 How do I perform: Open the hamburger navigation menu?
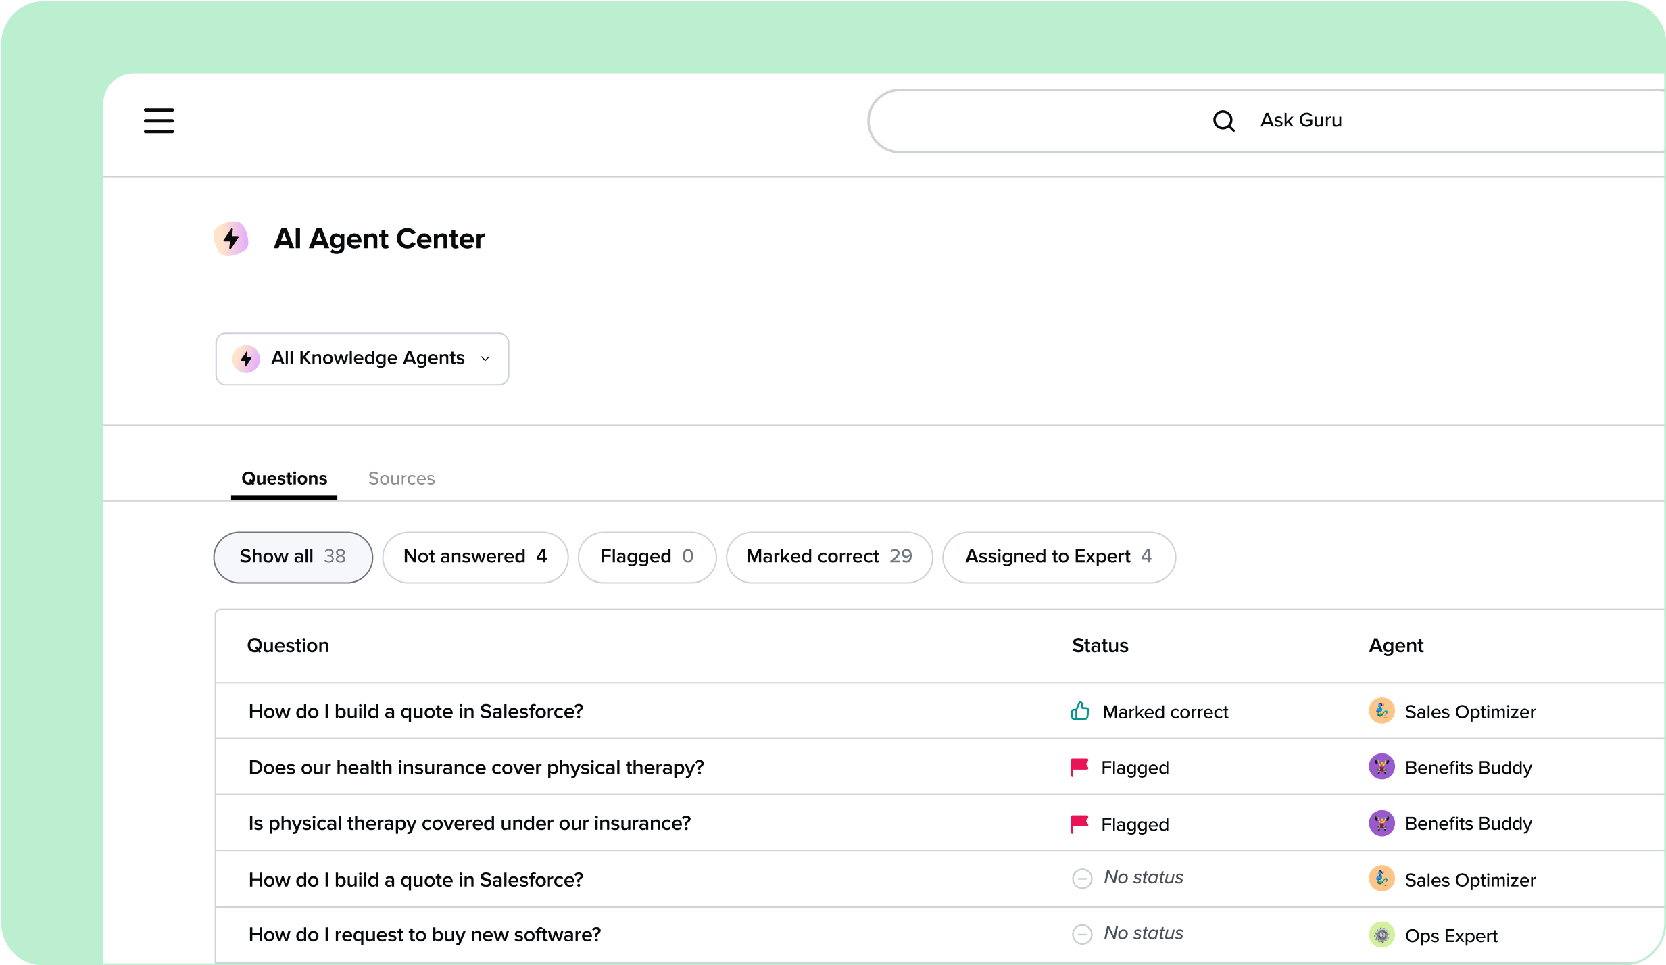click(x=159, y=121)
